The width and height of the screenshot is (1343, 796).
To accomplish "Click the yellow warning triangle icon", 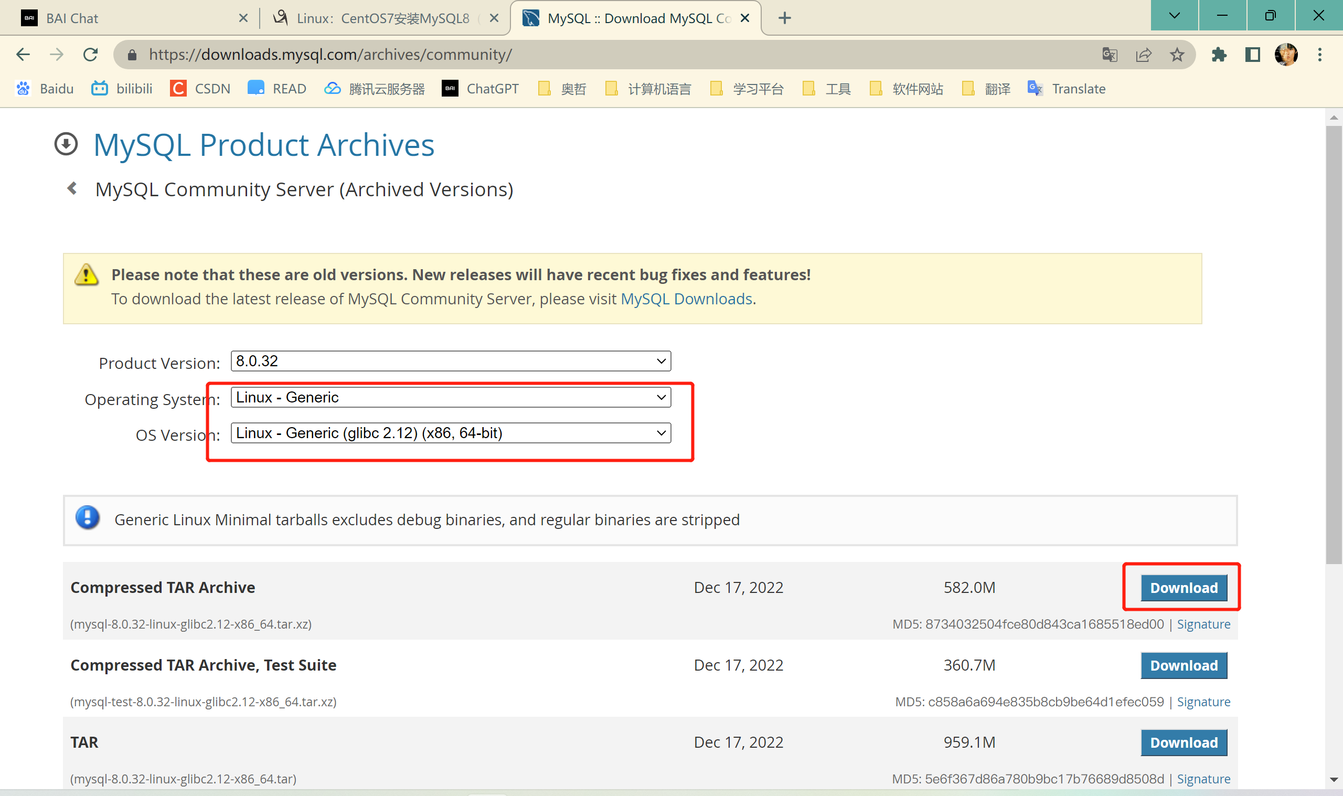I will coord(87,274).
